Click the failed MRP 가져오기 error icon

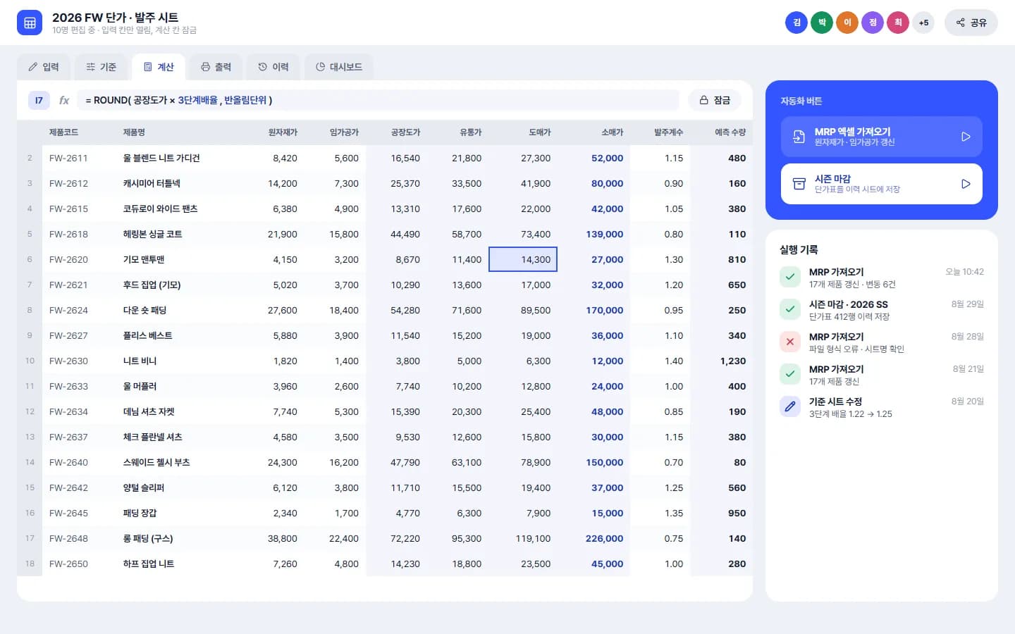tap(790, 342)
